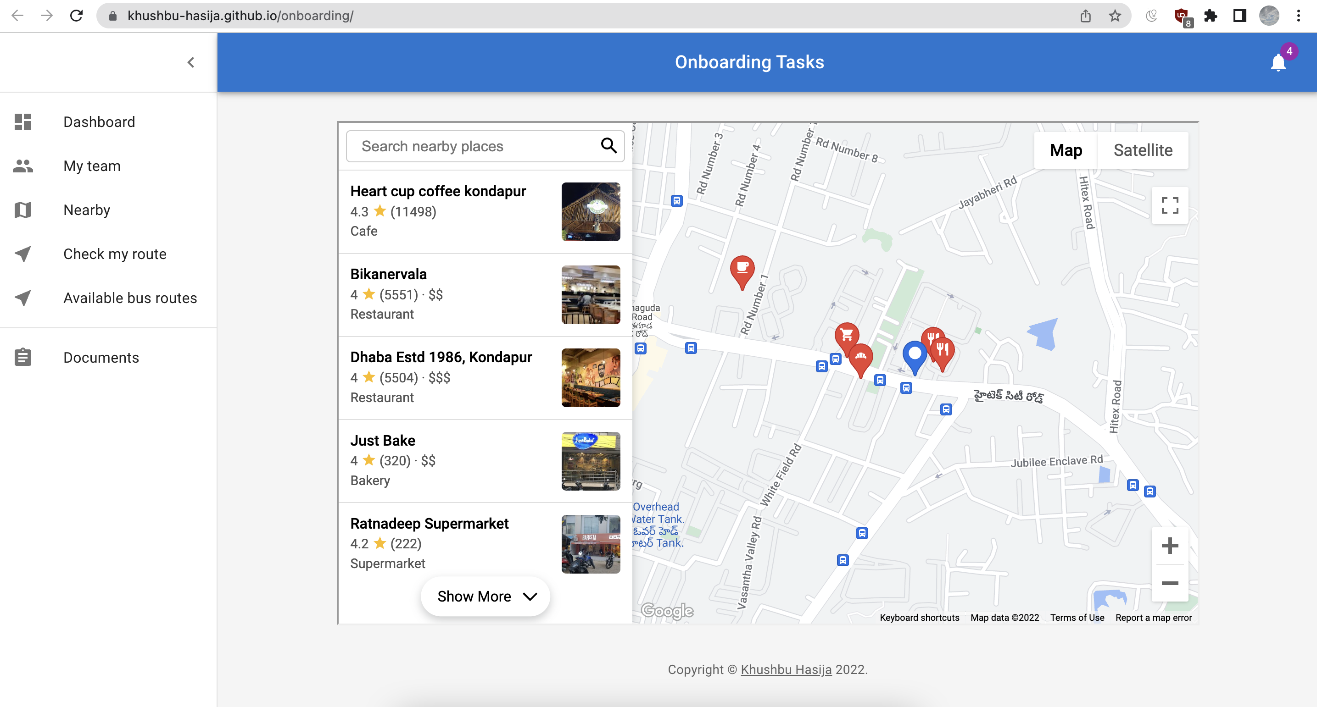Zoom in on the map
The image size is (1317, 707).
coord(1169,546)
